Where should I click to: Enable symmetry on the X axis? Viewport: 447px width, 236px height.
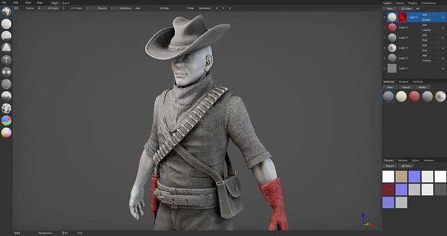pos(216,8)
